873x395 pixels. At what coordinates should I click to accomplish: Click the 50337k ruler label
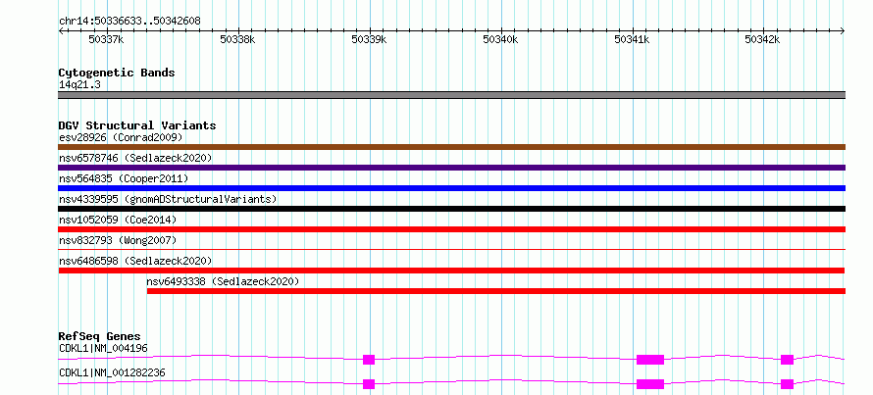tap(106, 39)
